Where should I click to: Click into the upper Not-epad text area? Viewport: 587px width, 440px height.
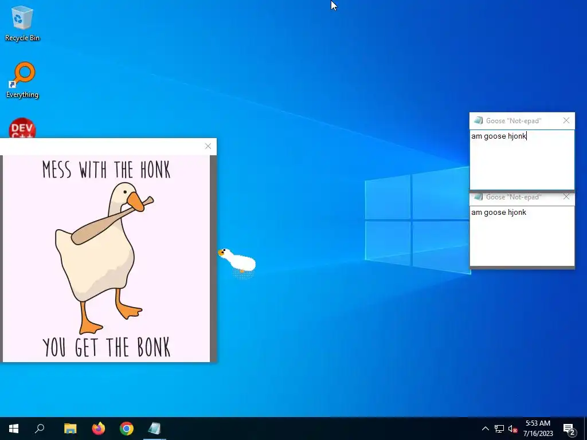[522, 160]
